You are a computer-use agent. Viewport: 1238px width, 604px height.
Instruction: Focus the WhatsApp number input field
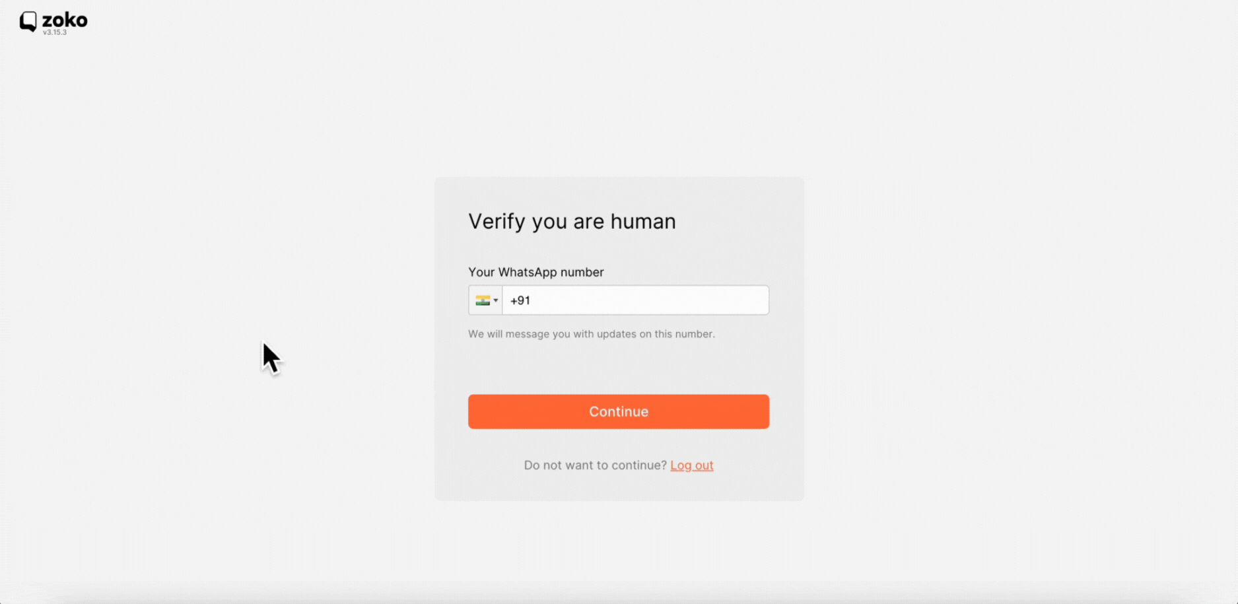coord(635,300)
